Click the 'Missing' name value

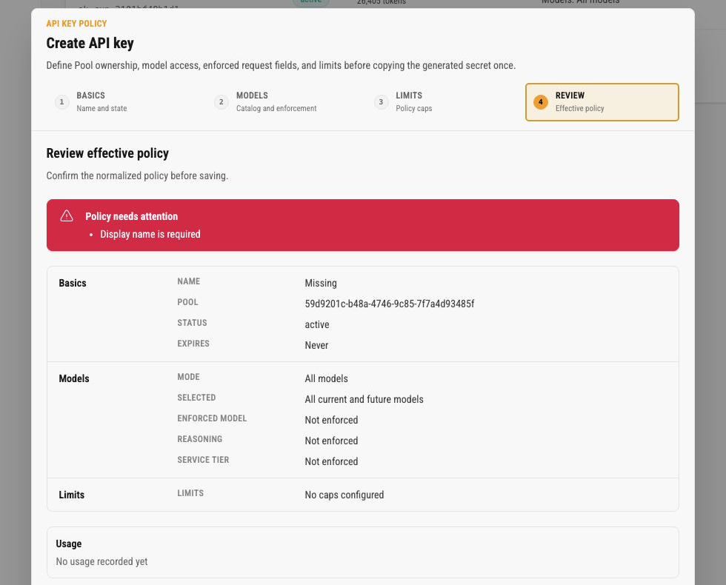tap(320, 283)
